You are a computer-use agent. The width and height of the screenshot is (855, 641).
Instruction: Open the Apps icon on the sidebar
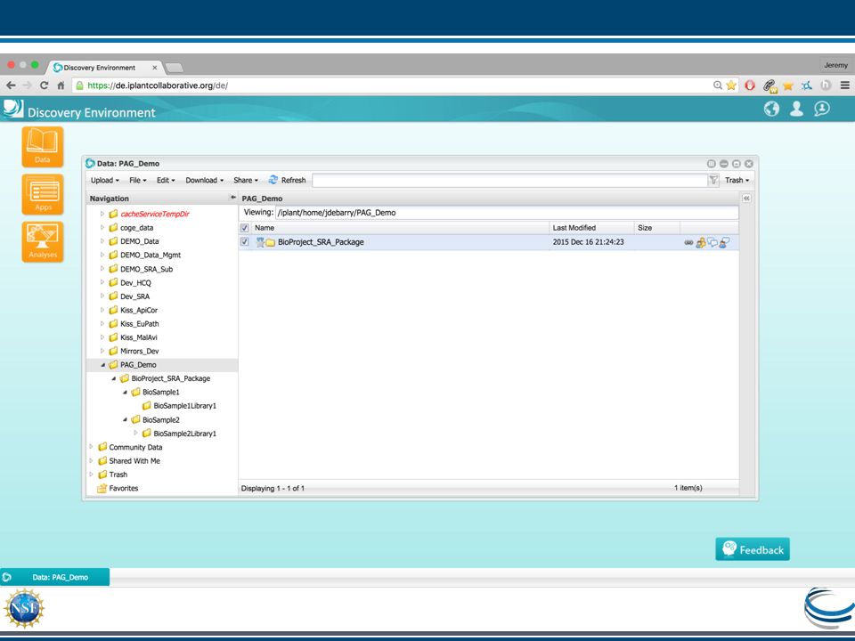pos(43,195)
